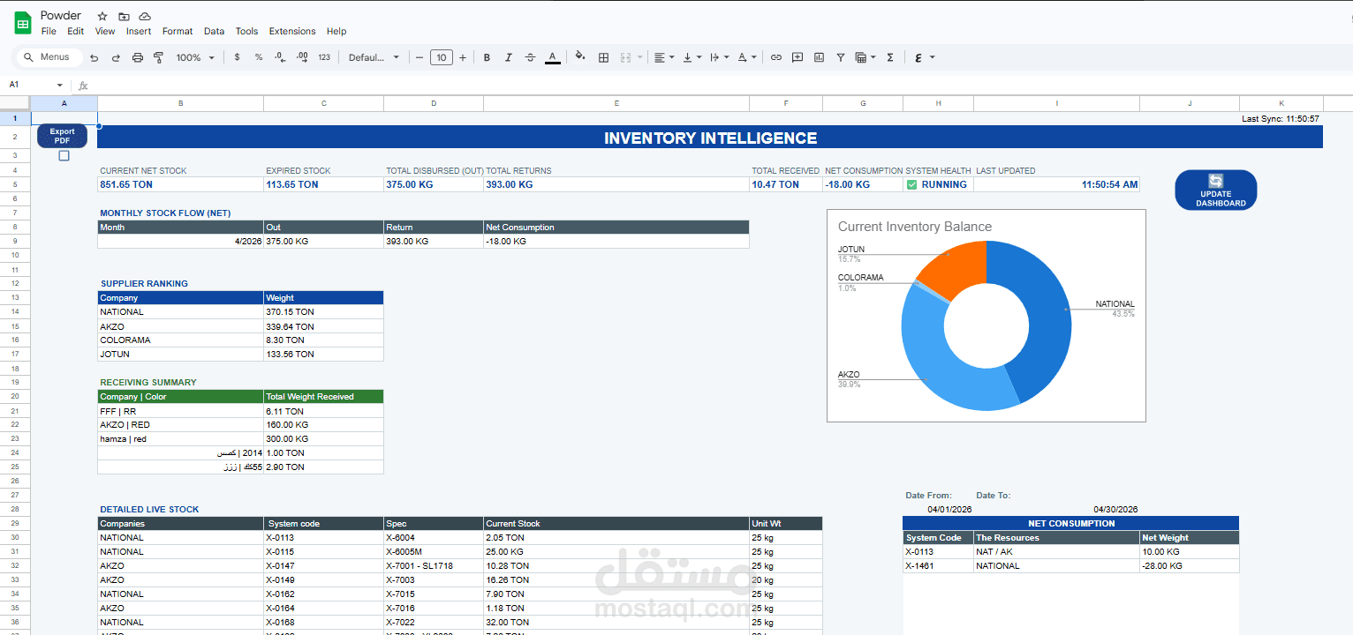This screenshot has width=1353, height=635.
Task: Check the cloud document status icon
Action: (x=145, y=17)
